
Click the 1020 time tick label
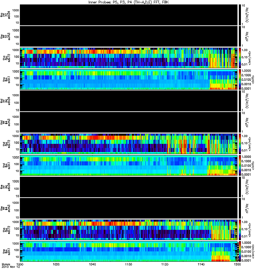point(56,264)
